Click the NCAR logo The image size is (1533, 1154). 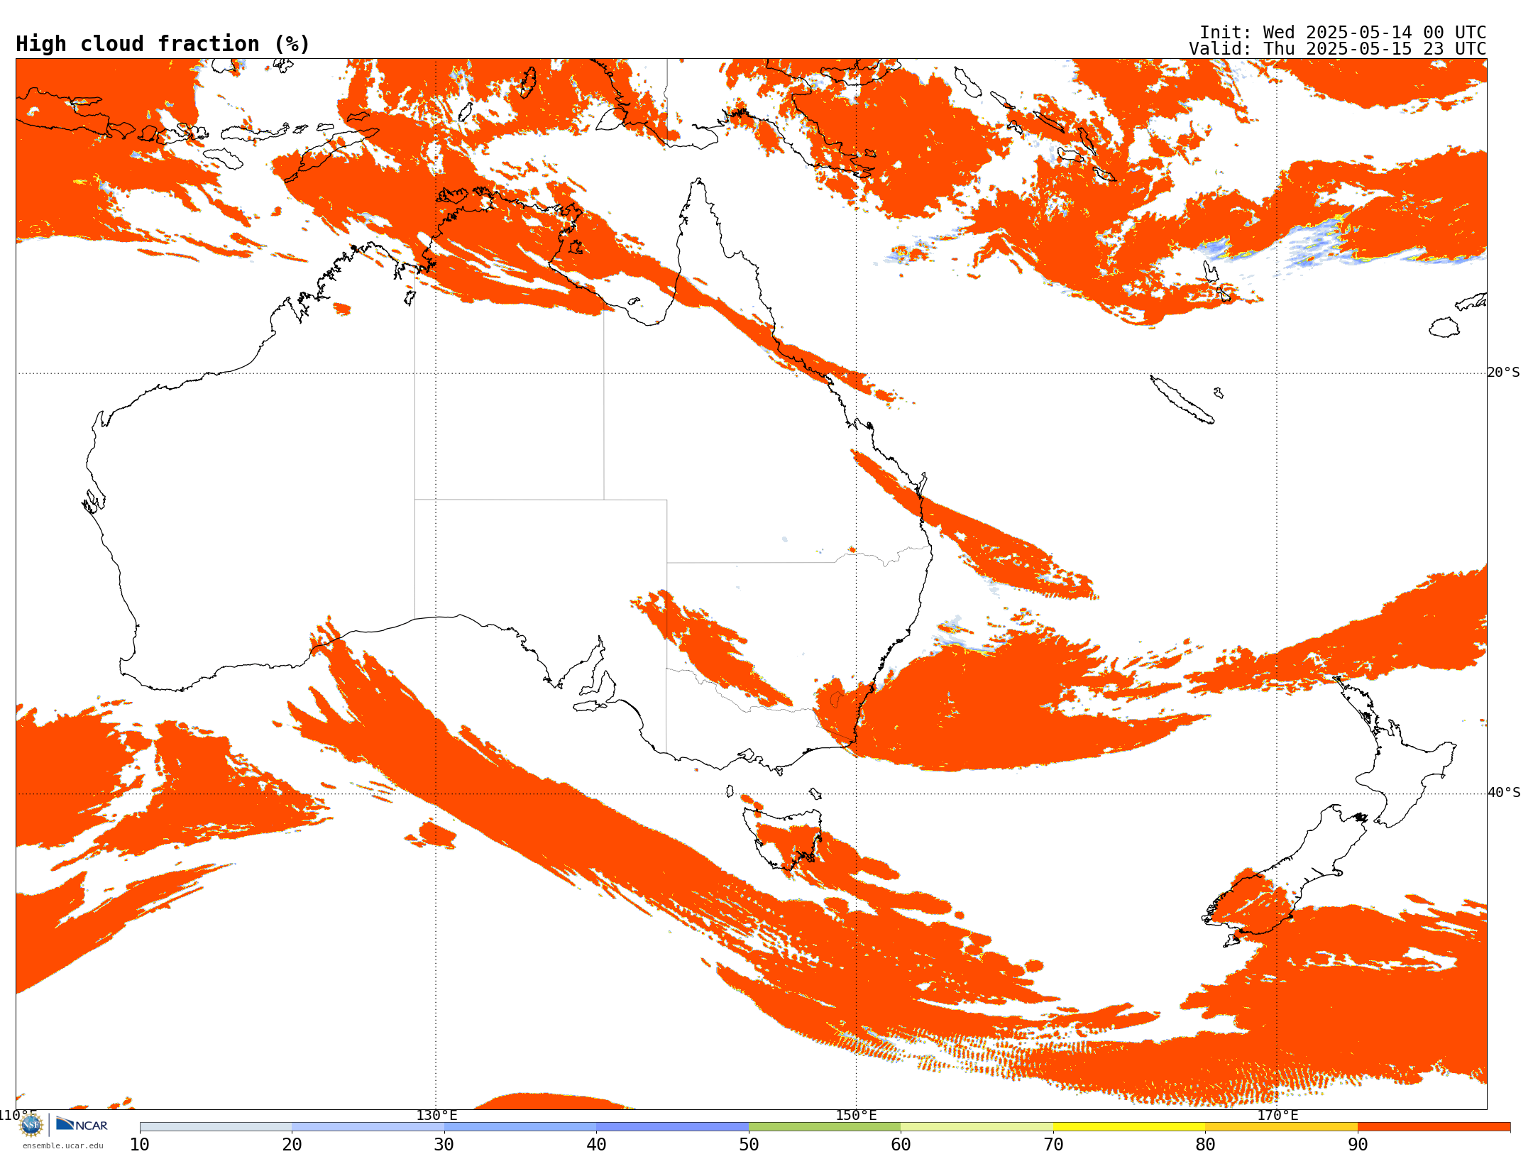(82, 1125)
